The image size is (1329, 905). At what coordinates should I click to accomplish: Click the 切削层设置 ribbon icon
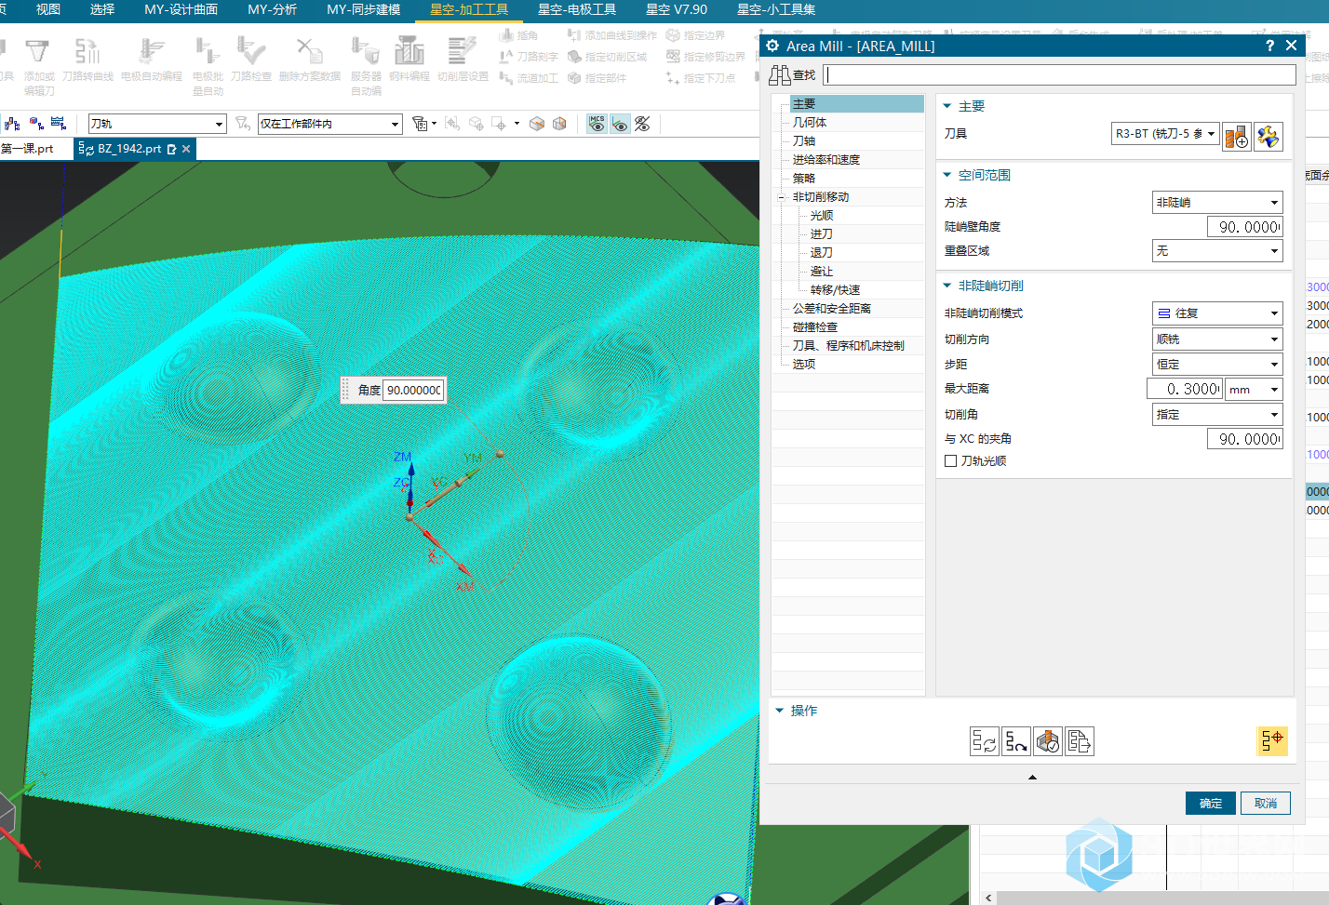pyautogui.click(x=463, y=60)
